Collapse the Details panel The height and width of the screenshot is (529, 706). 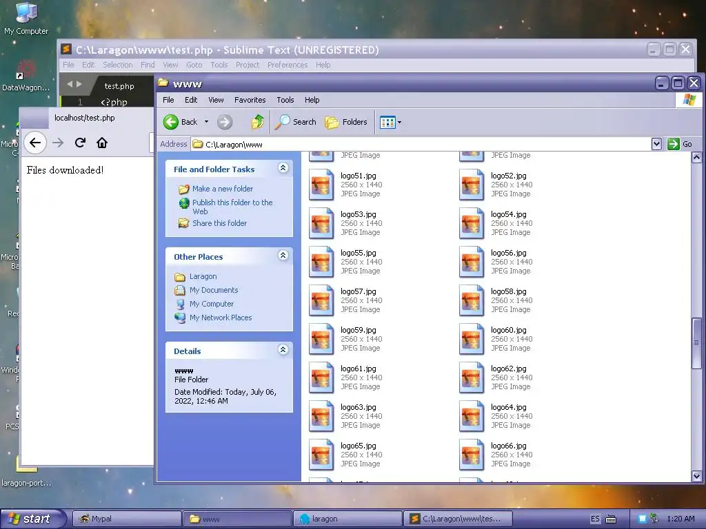(x=283, y=350)
